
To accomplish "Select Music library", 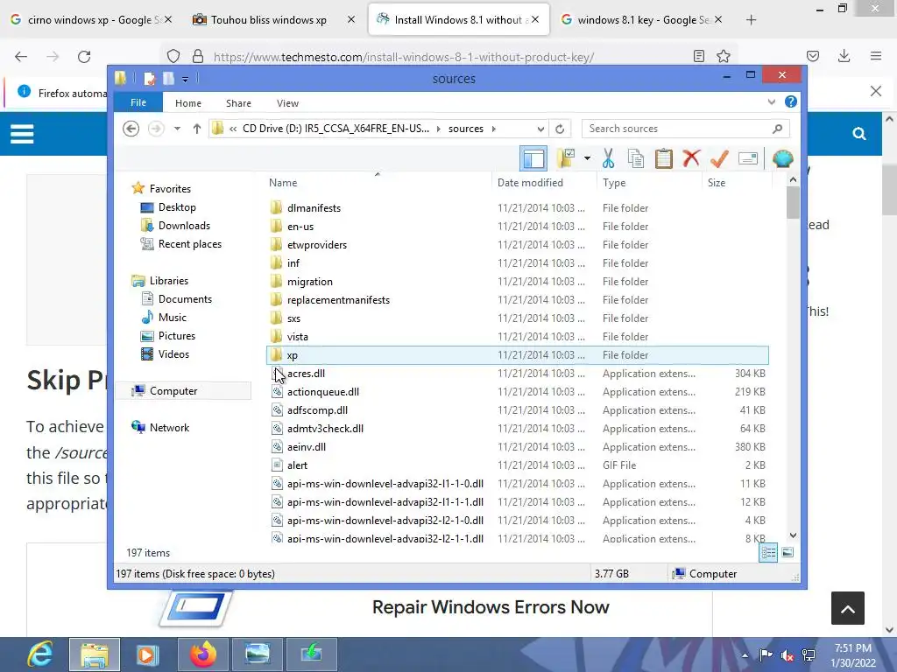I will pyautogui.click(x=173, y=317).
